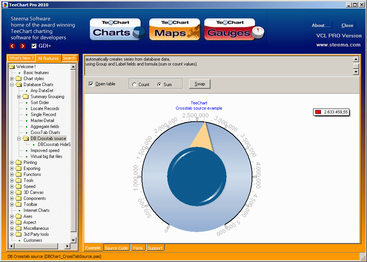Select the Count radio button

click(134, 85)
